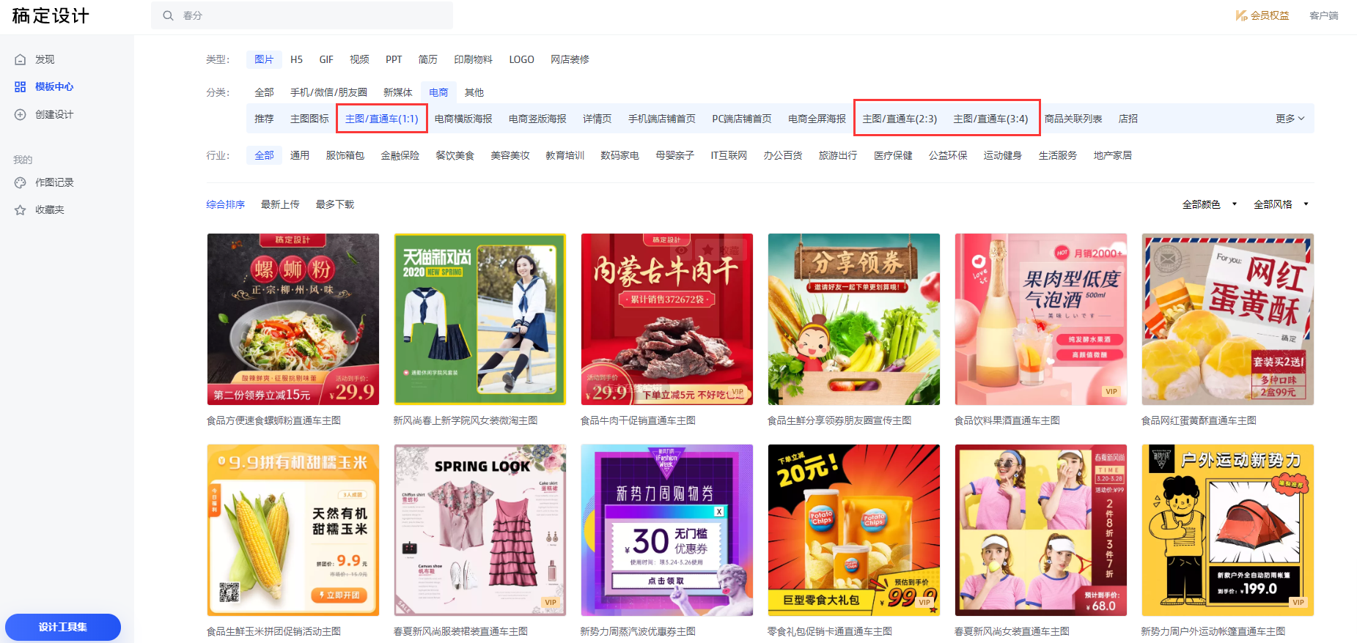
Task: Click the 创建设计 plus icon
Action: pos(21,114)
